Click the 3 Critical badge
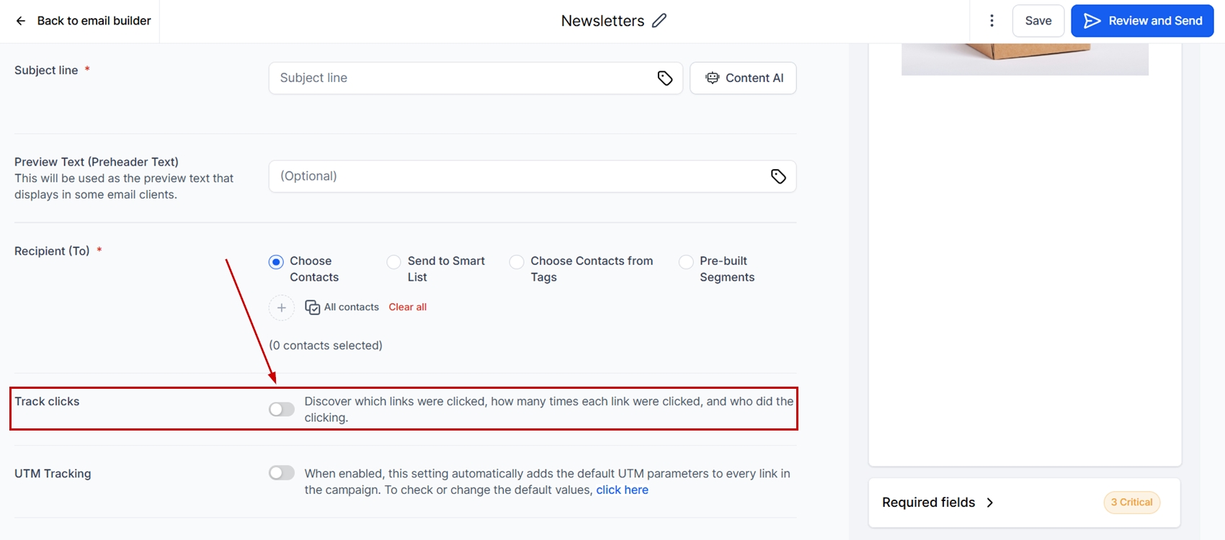1225x540 pixels. (1131, 503)
